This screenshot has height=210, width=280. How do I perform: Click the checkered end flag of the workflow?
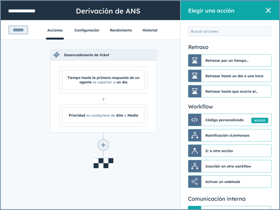click(103, 163)
